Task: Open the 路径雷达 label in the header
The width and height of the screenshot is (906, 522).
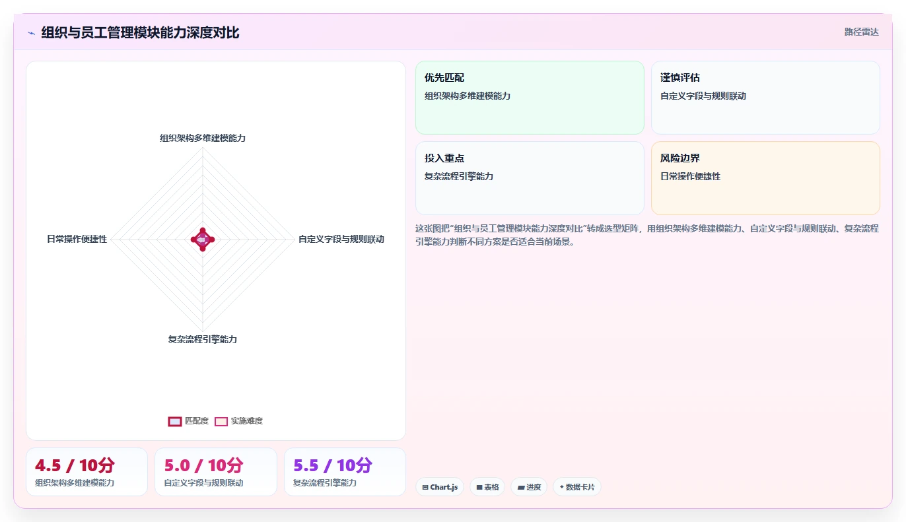Action: pyautogui.click(x=862, y=32)
